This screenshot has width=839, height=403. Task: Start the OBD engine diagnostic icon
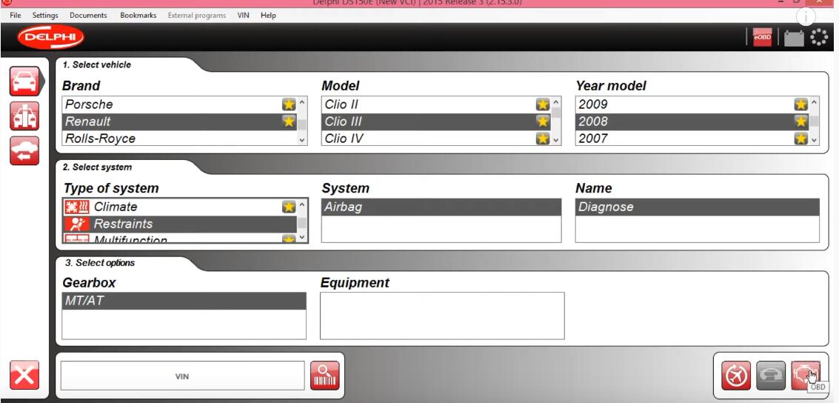[x=806, y=376]
